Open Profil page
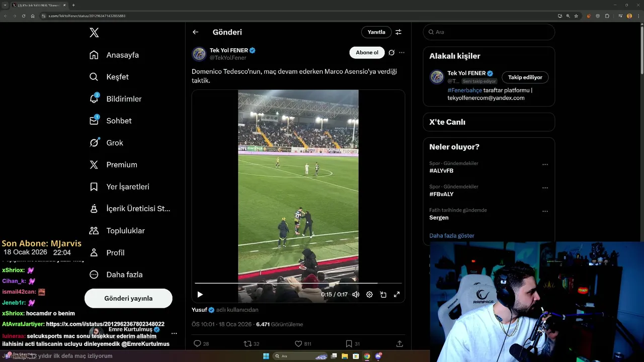The image size is (644, 362). coord(107,252)
